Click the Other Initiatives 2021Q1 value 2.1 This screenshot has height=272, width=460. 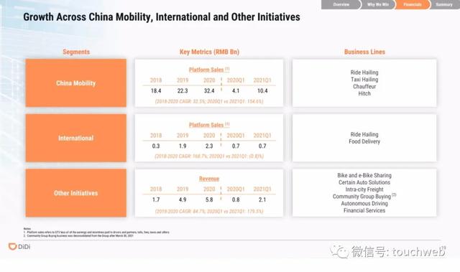pyautogui.click(x=262, y=200)
